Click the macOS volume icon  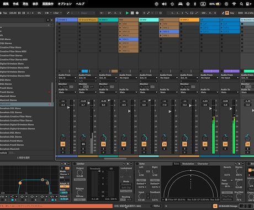coord(164,4)
